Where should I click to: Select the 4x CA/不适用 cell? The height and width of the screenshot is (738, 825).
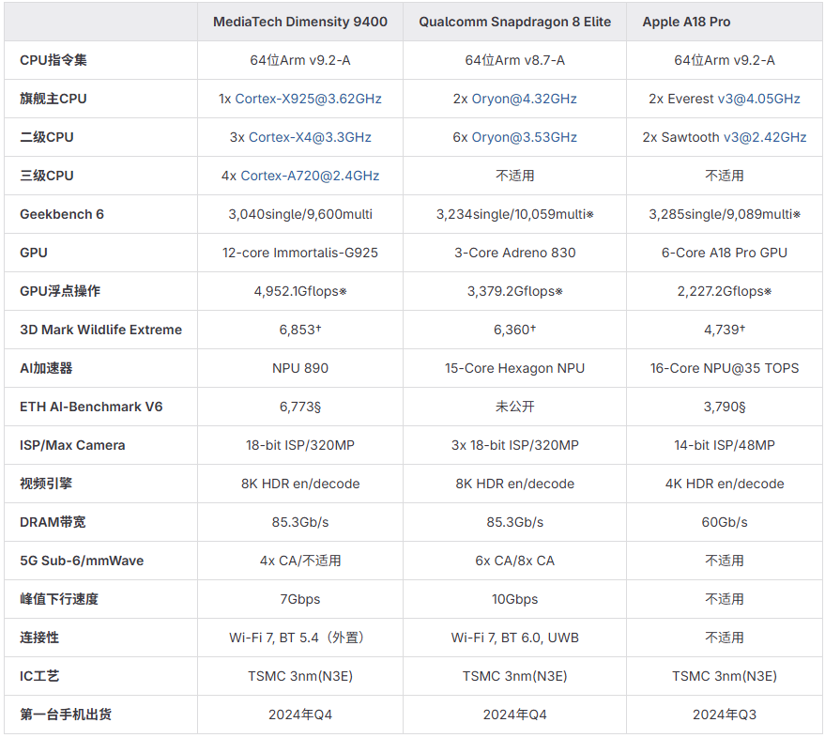click(x=300, y=561)
